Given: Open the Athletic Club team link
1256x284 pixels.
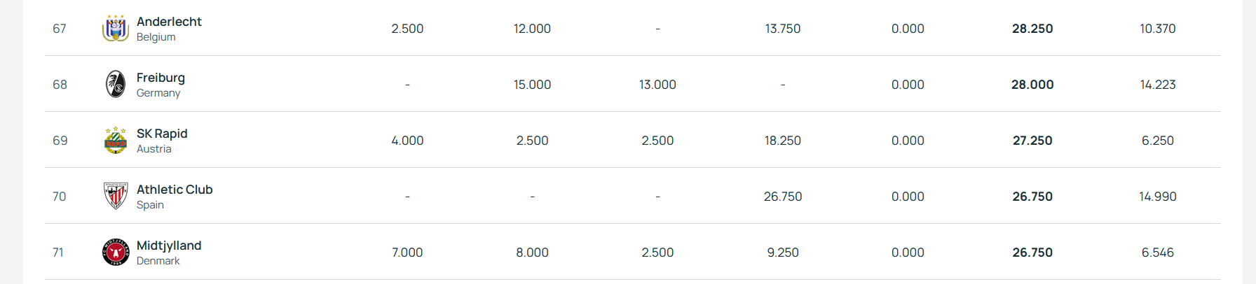Looking at the screenshot, I should tap(175, 190).
